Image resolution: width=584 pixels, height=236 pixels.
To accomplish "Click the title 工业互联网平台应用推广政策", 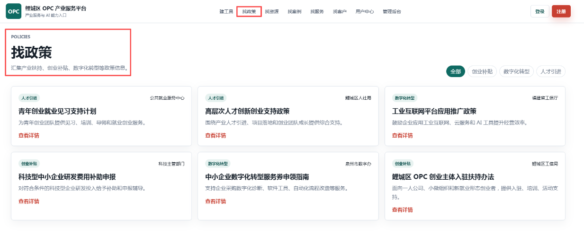I will pyautogui.click(x=434, y=111).
